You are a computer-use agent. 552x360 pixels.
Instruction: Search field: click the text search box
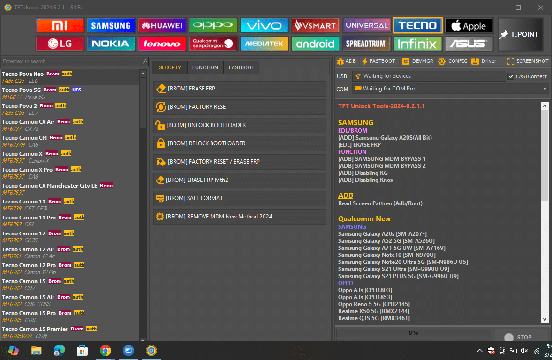(x=70, y=61)
